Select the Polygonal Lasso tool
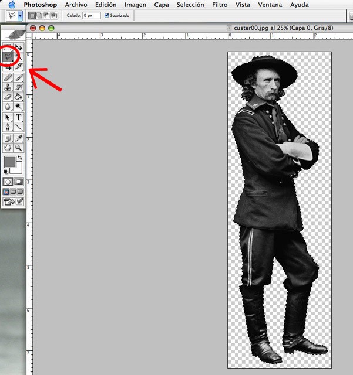This screenshot has height=375, width=353. pyautogui.click(x=8, y=57)
